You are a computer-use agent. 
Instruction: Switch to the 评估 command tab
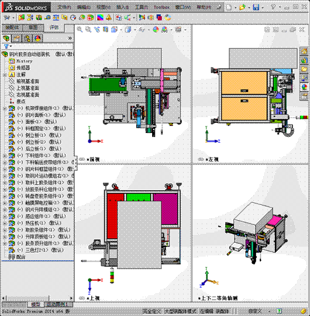pyautogui.click(x=54, y=27)
